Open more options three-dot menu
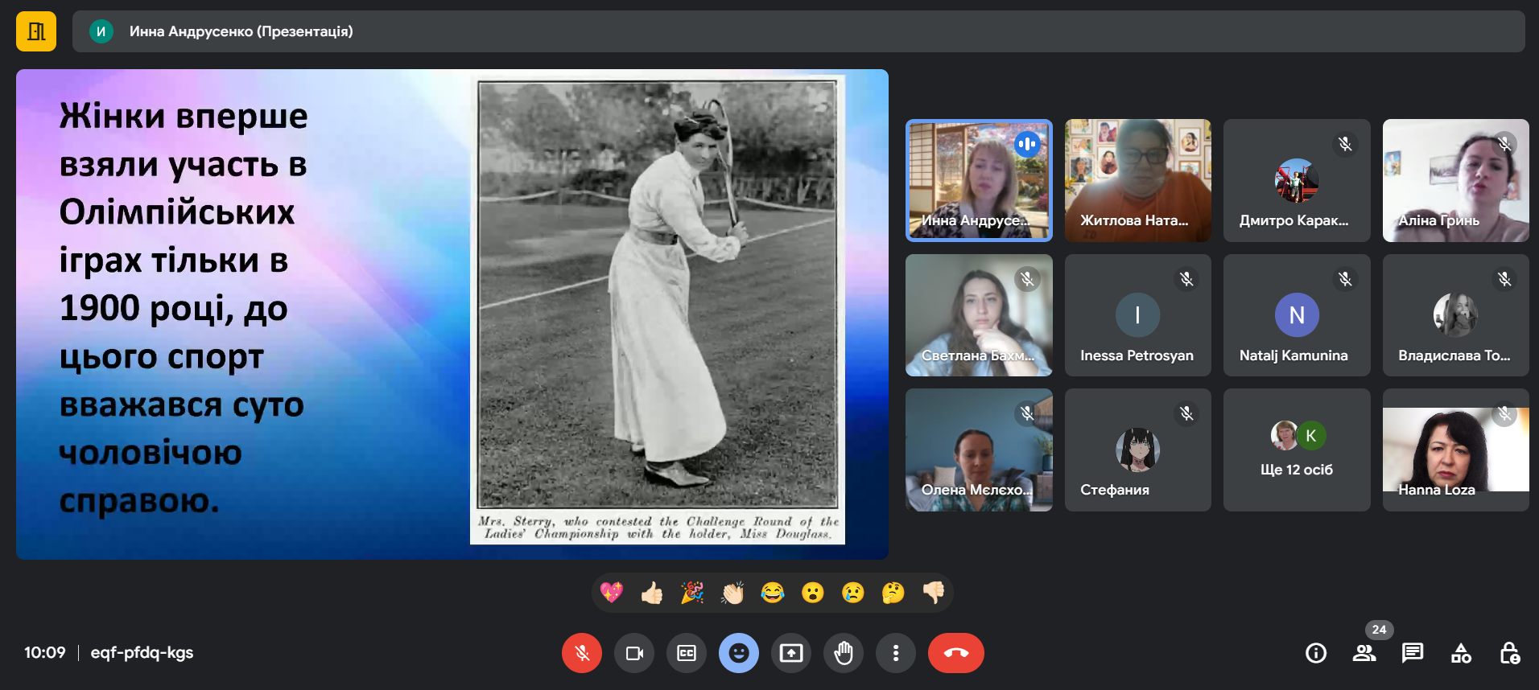Viewport: 1539px width, 690px height. [x=896, y=653]
